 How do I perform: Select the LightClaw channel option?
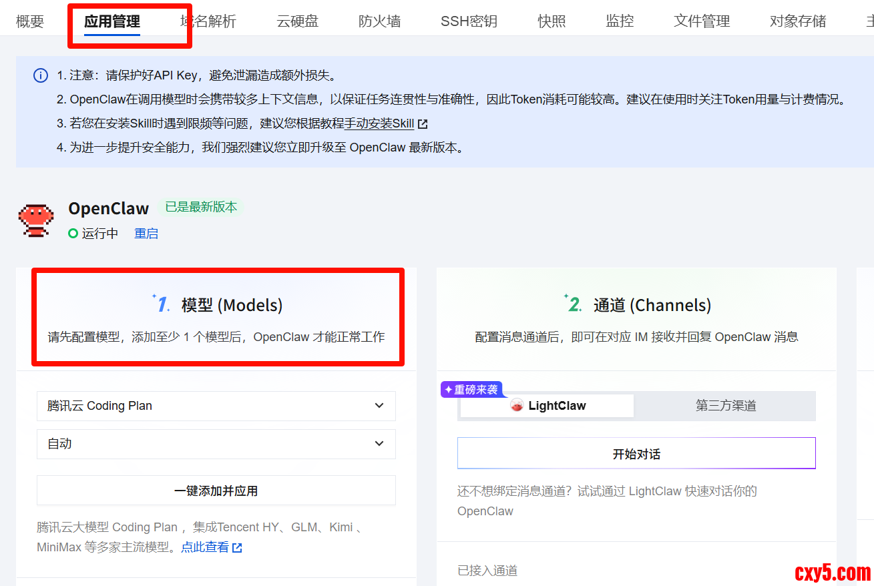click(547, 406)
